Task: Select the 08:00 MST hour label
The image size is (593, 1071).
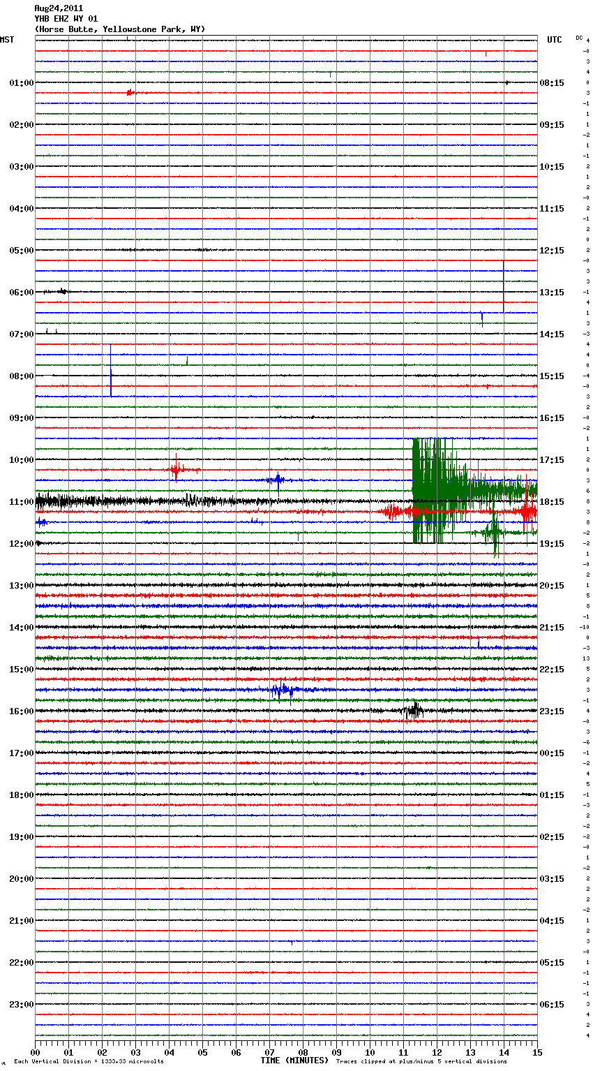Action: (21, 376)
